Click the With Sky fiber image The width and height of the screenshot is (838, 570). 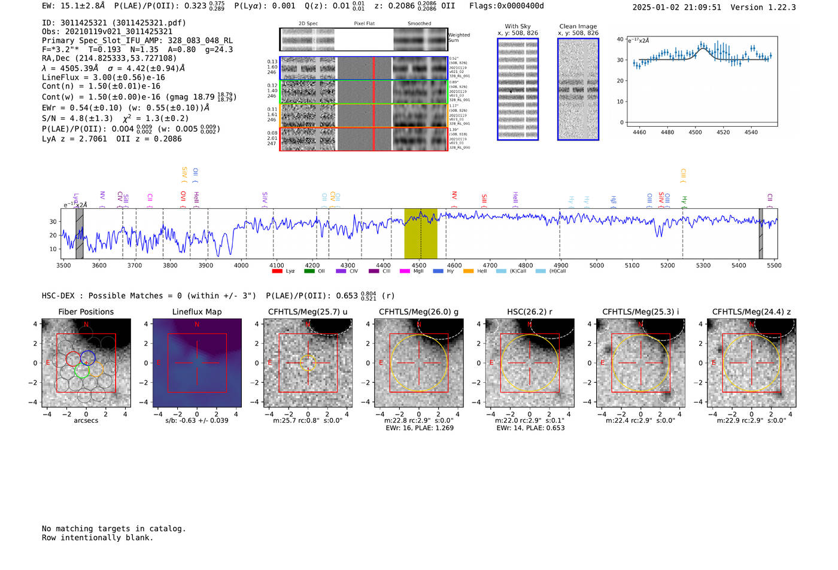pos(518,89)
